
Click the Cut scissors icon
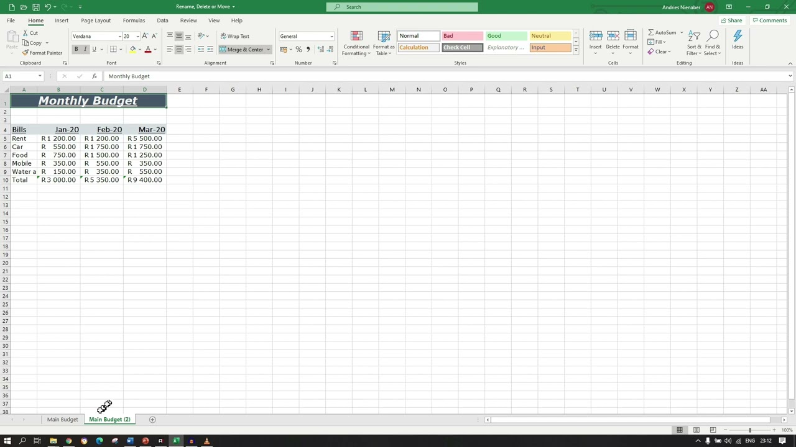coord(26,33)
